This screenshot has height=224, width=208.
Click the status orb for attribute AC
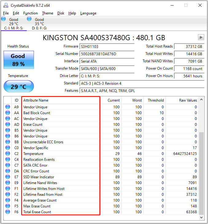pyautogui.click(x=8, y=118)
